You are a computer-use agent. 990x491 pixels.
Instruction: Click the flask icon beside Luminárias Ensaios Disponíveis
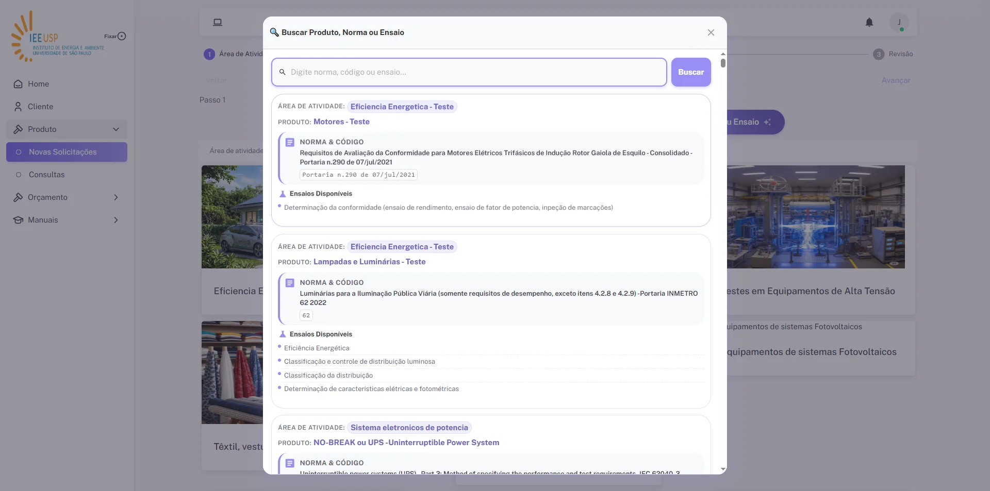point(283,334)
